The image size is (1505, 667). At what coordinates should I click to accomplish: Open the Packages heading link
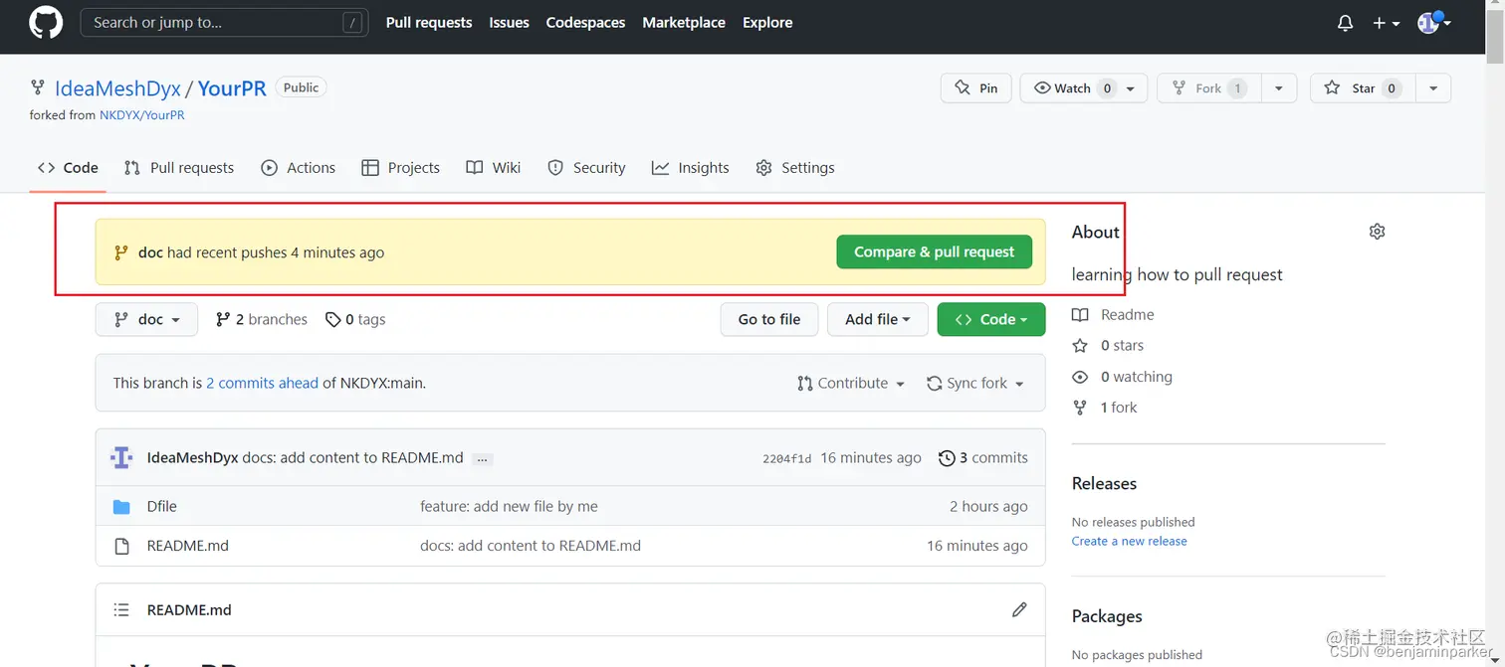coord(1107,616)
